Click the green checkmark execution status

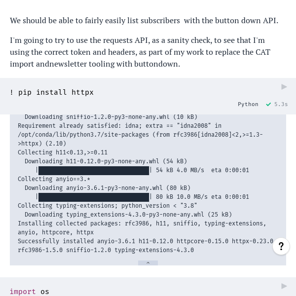(268, 104)
